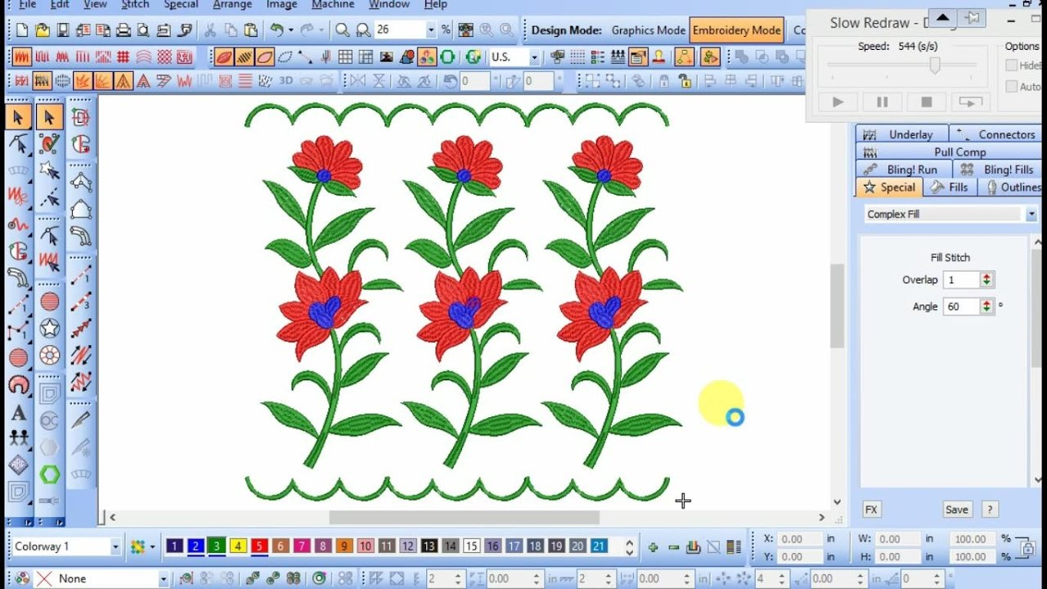Toggle the proportional size lock icon
Viewport: 1047px width, 589px height.
point(1027,547)
